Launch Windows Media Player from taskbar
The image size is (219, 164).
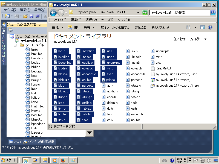point(54,160)
